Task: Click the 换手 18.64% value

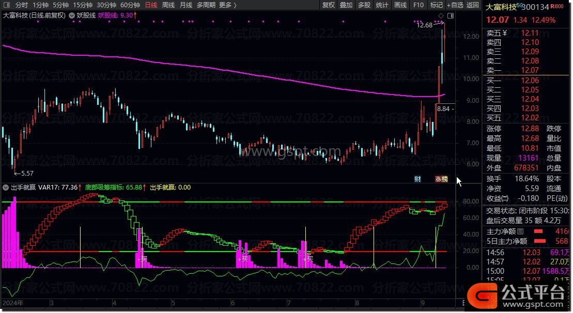Action: (x=526, y=179)
